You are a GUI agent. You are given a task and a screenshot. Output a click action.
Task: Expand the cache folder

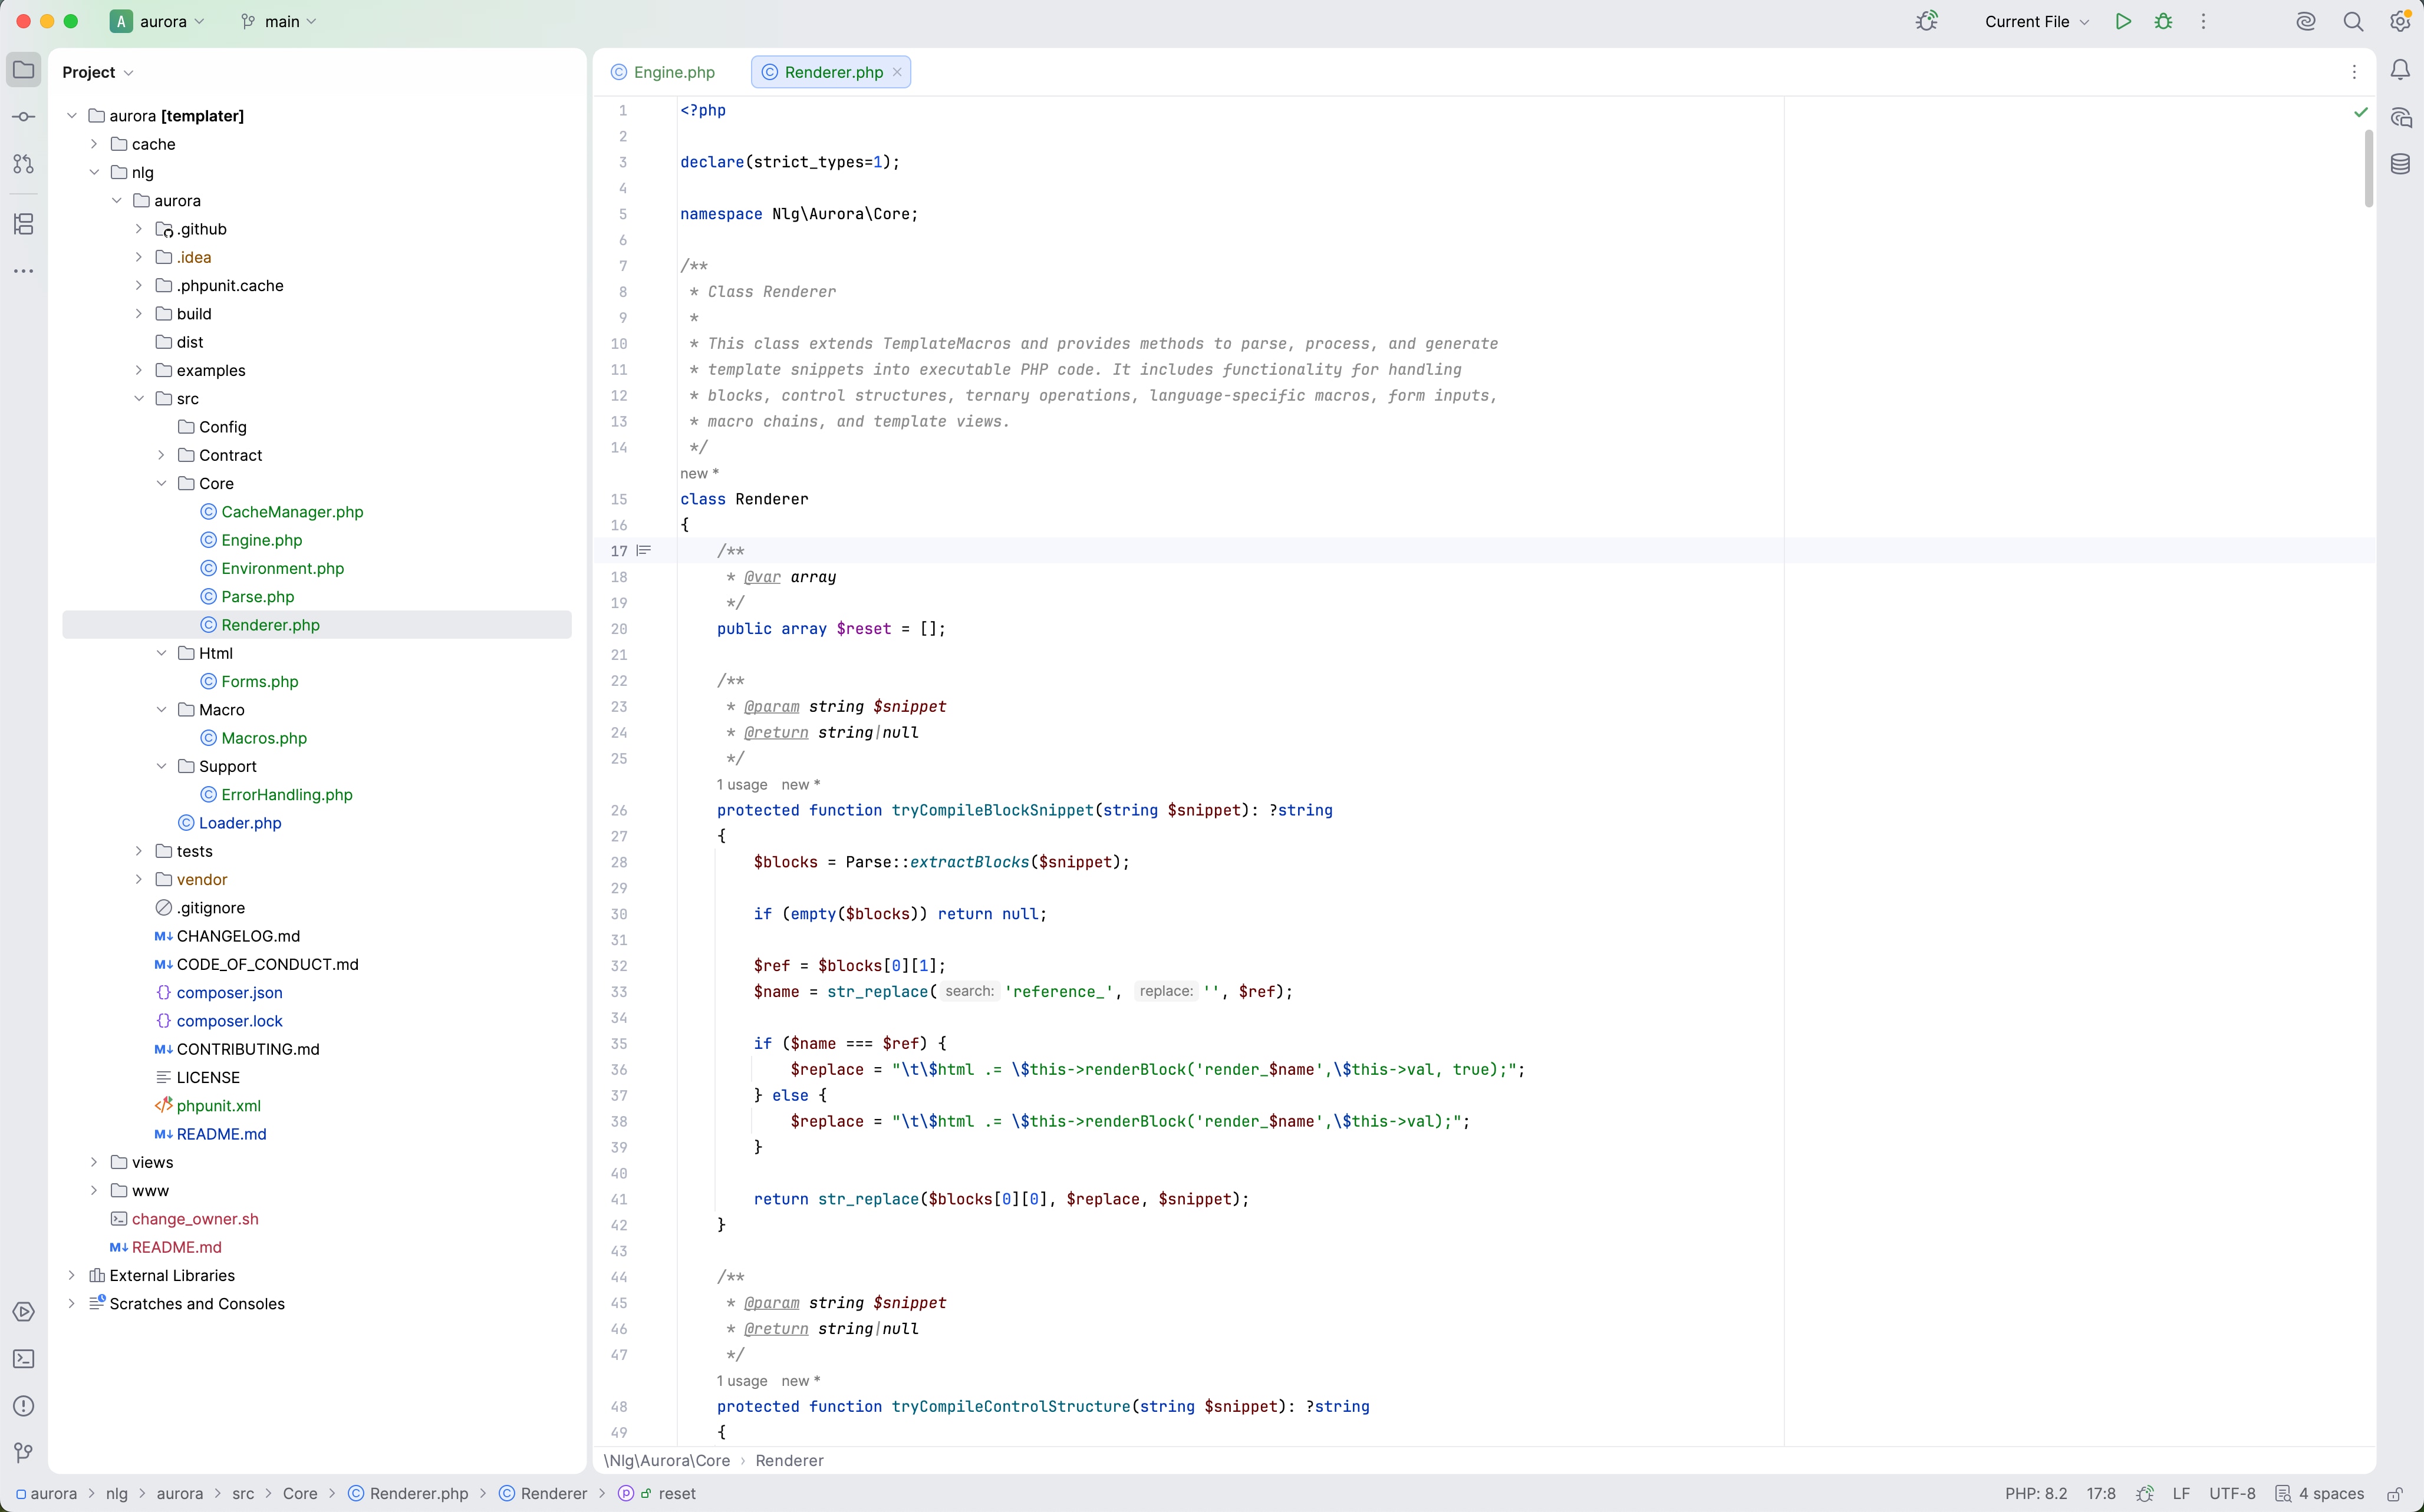click(94, 144)
